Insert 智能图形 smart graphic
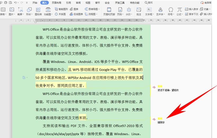Viewport: 217px width, 138px height. pyautogui.click(x=61, y=9)
